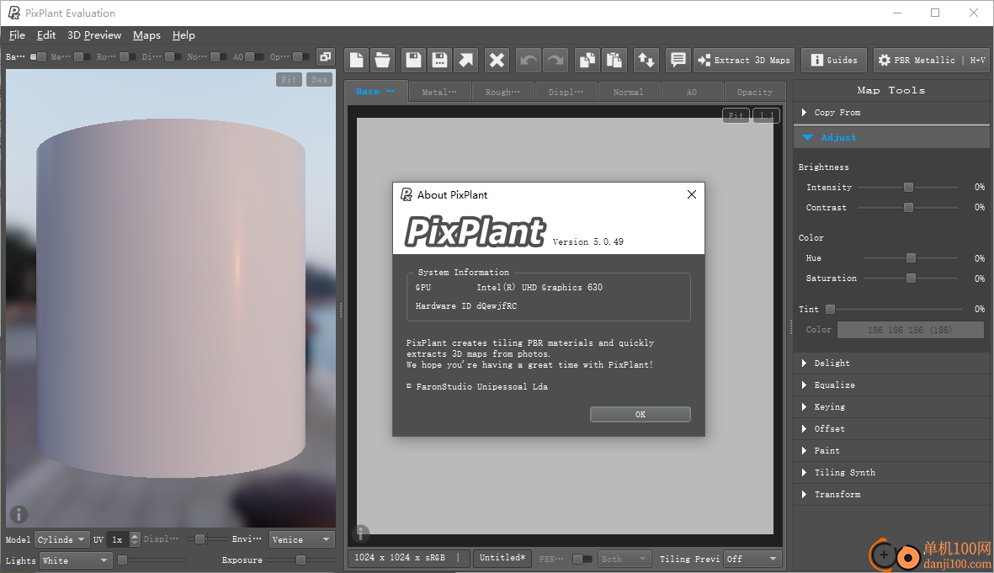Expand the Transform section
This screenshot has width=994, height=573.
[x=891, y=495]
